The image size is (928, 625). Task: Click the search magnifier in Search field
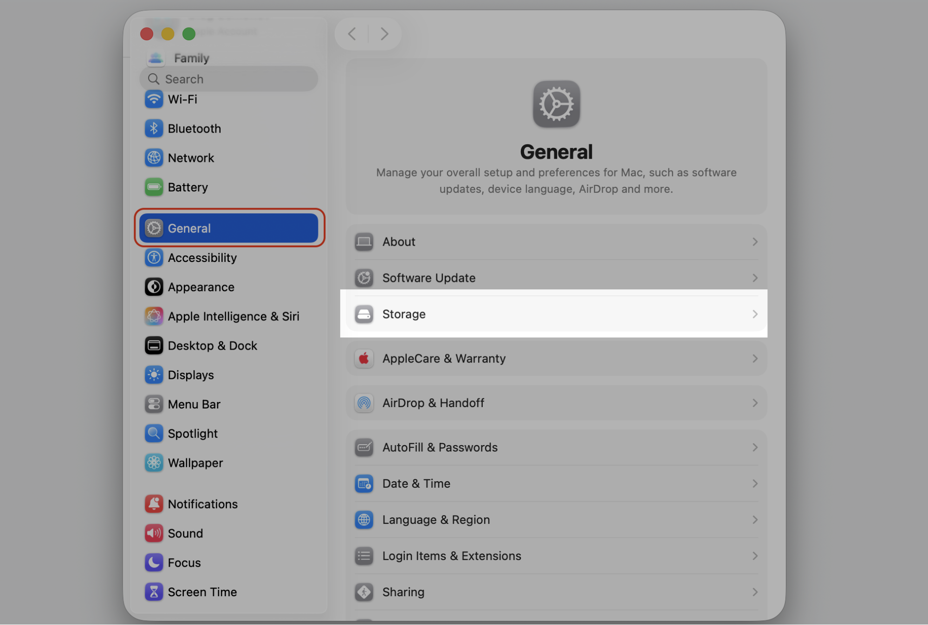coord(154,79)
